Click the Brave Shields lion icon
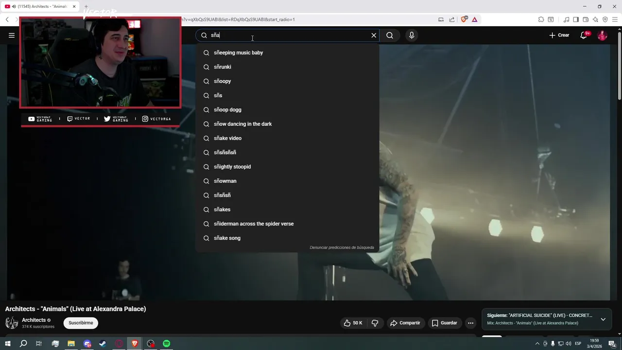The image size is (622, 350). [x=464, y=19]
